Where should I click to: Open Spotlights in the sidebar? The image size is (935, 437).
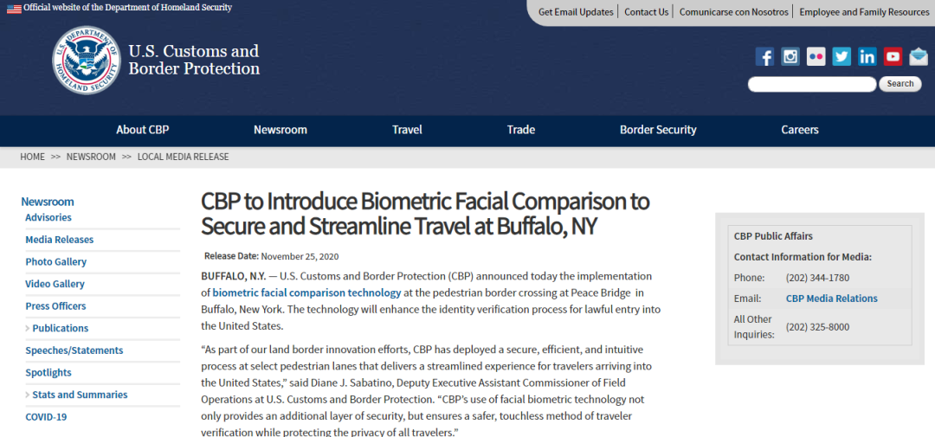tap(48, 373)
